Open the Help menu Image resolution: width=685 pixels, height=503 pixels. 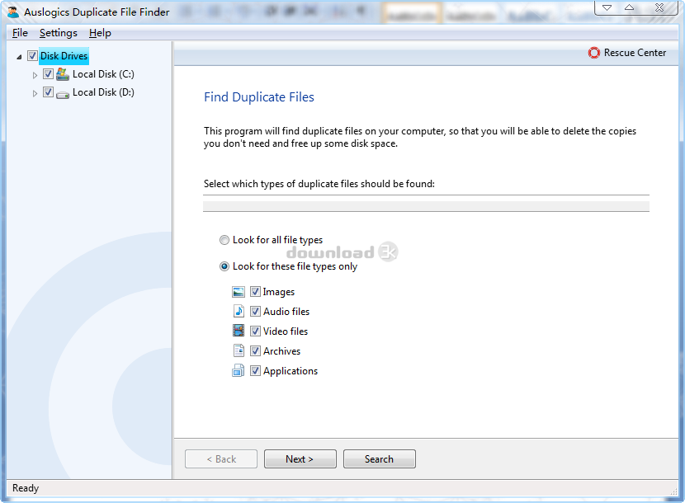click(x=100, y=33)
